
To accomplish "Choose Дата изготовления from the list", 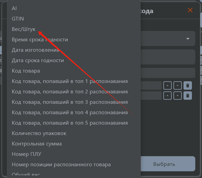I will click(x=36, y=50).
